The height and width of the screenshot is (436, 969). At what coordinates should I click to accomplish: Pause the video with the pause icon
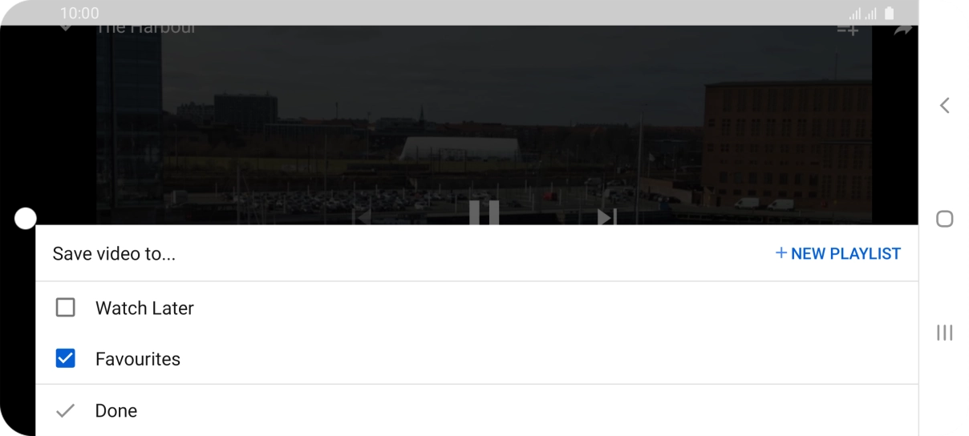tap(484, 213)
